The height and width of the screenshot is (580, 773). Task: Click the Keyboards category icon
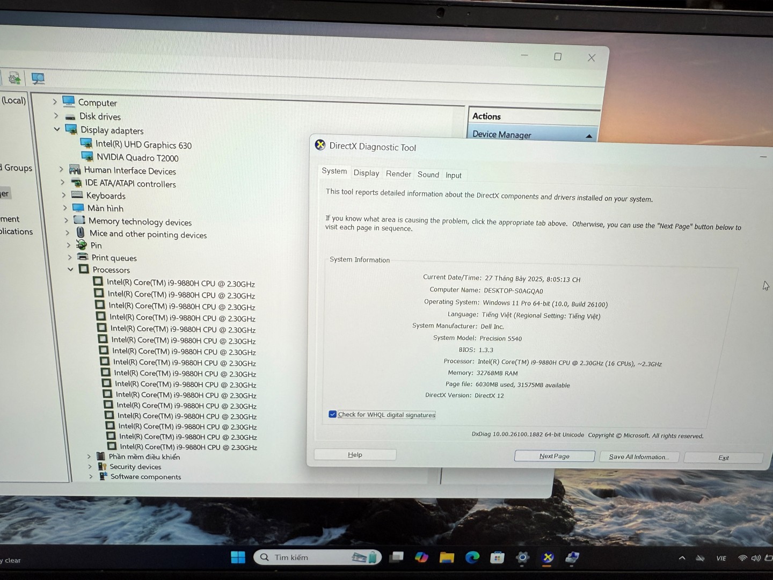[x=77, y=195]
